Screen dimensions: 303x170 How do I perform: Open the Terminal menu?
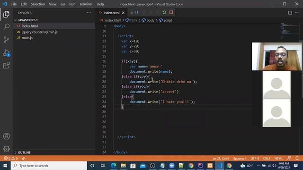[x=86, y=4]
